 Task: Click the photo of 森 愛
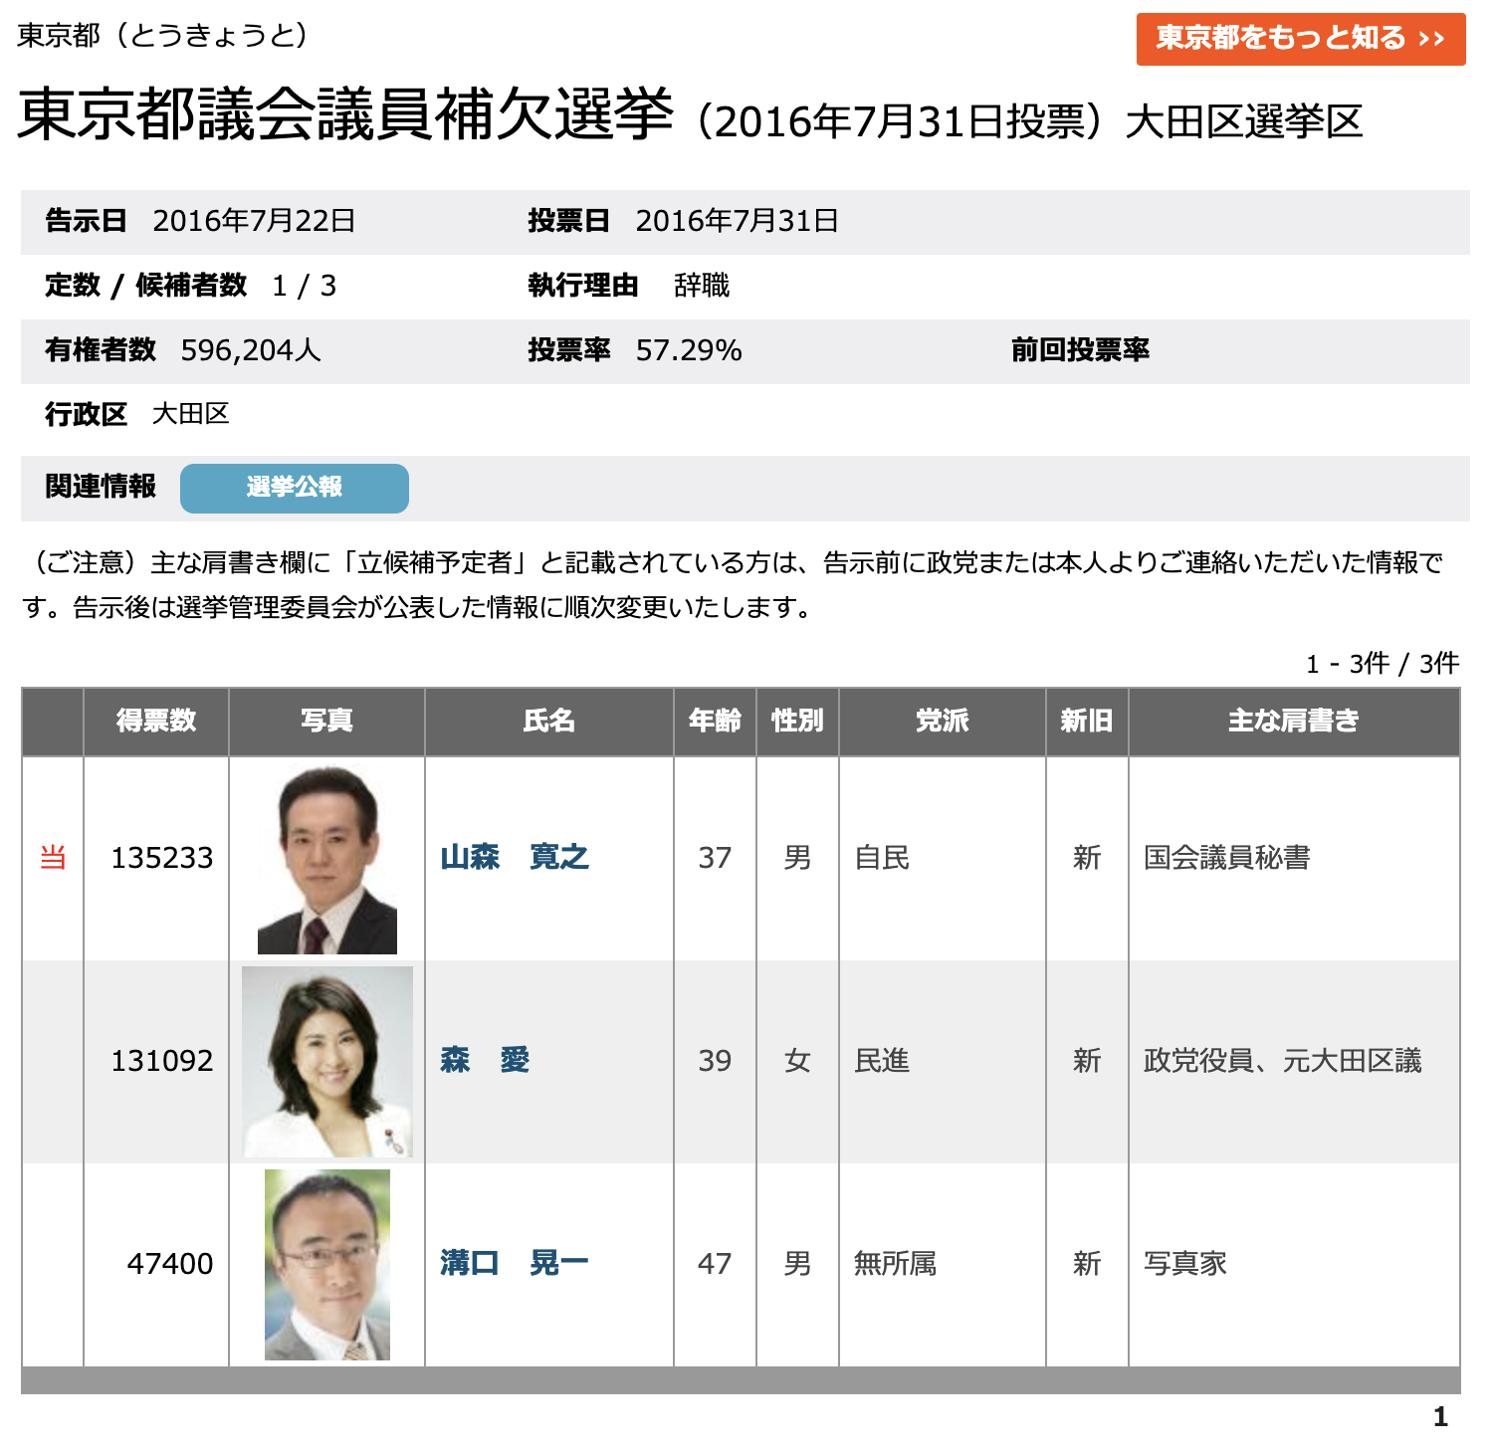point(327,1062)
